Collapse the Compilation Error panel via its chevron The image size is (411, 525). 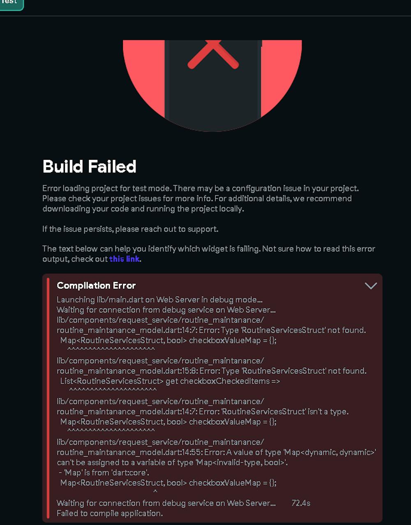[x=371, y=285]
